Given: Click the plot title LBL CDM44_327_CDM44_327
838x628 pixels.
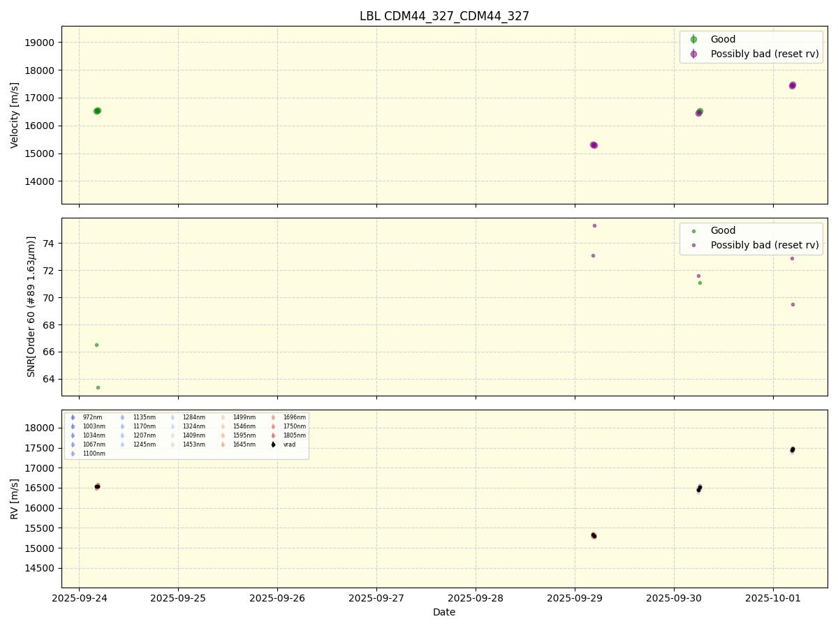Looking at the screenshot, I should (x=444, y=16).
